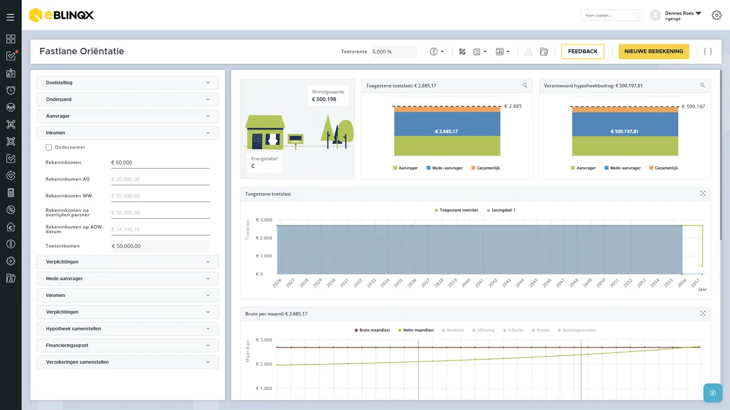Click the Klant zoeken search field
This screenshot has width=730, height=410.
click(x=611, y=15)
